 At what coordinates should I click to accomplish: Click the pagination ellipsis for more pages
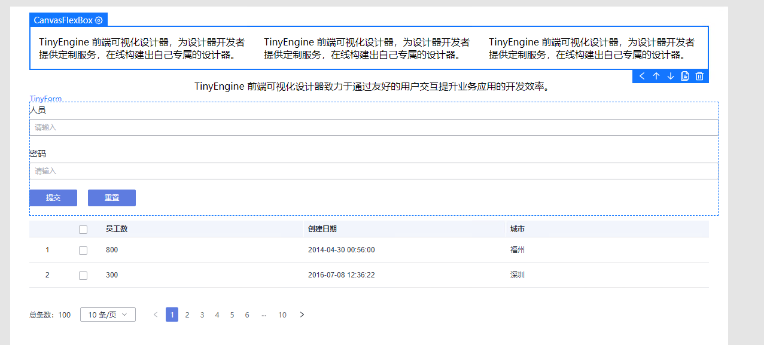pos(264,315)
